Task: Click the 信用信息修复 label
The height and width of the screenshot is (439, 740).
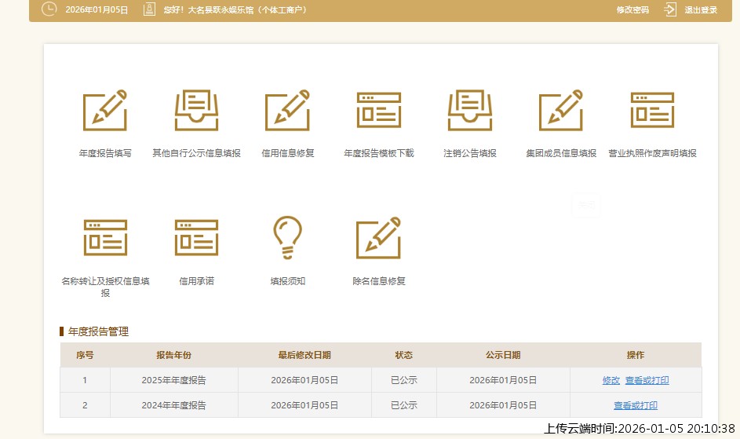Action: point(288,153)
